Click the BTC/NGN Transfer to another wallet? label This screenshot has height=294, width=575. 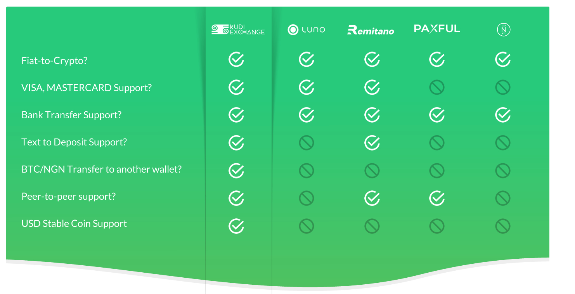click(x=102, y=169)
